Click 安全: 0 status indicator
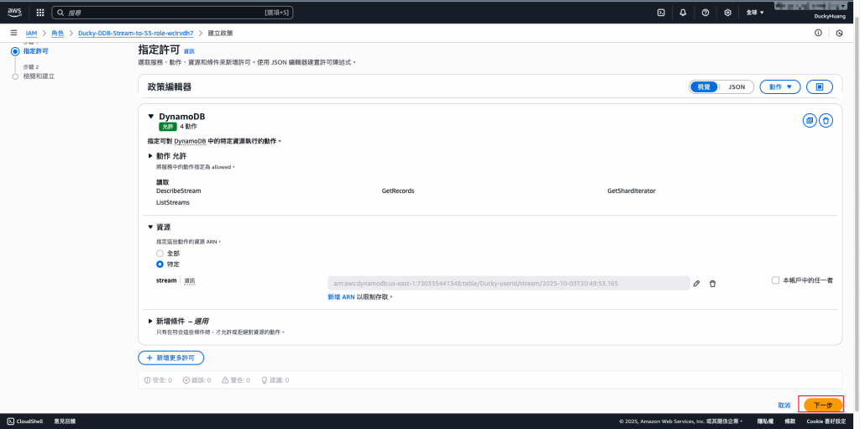This screenshot has height=429, width=860. coord(158,379)
